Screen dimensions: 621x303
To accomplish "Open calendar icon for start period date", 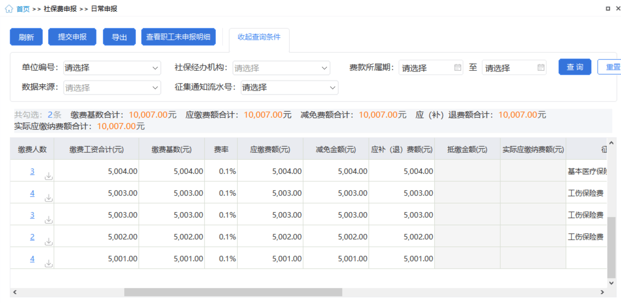I will pos(457,68).
